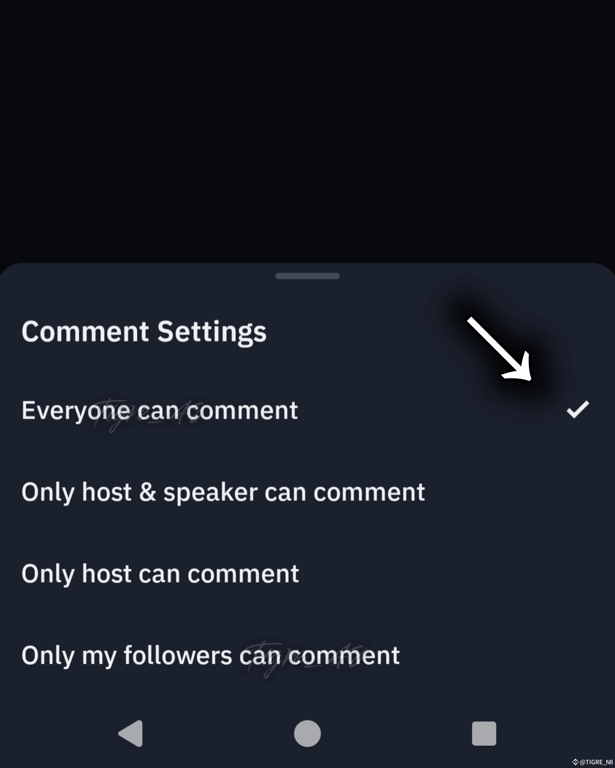Click the @TIGRE_N8 watermark text

click(596, 762)
